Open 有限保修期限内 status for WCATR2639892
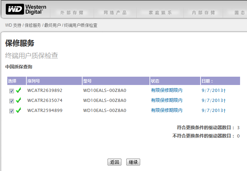247x171 pixels. (x=167, y=90)
